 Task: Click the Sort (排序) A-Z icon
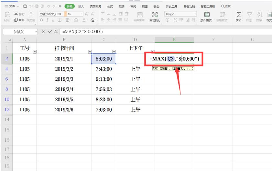tap(260, 15)
